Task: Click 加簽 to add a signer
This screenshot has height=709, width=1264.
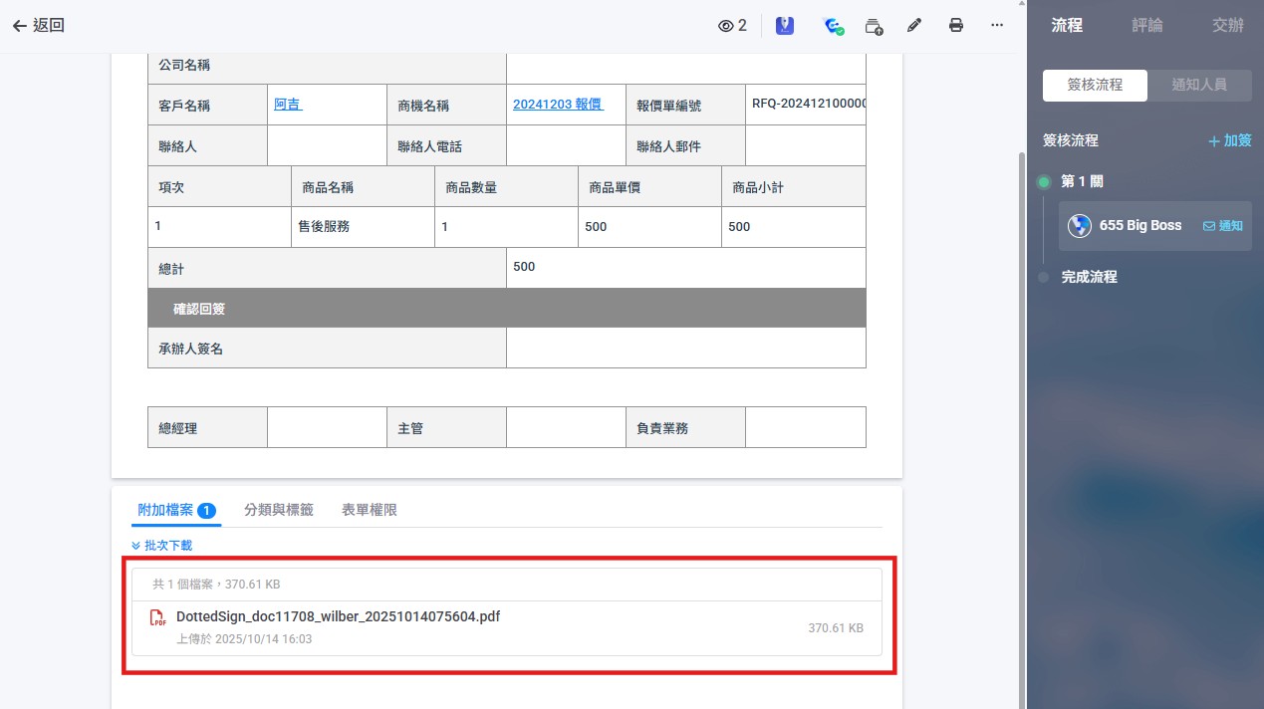Action: click(x=1229, y=141)
